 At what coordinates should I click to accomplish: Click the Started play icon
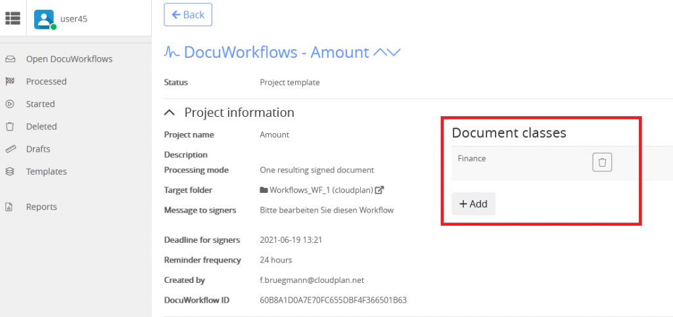pyautogui.click(x=10, y=104)
